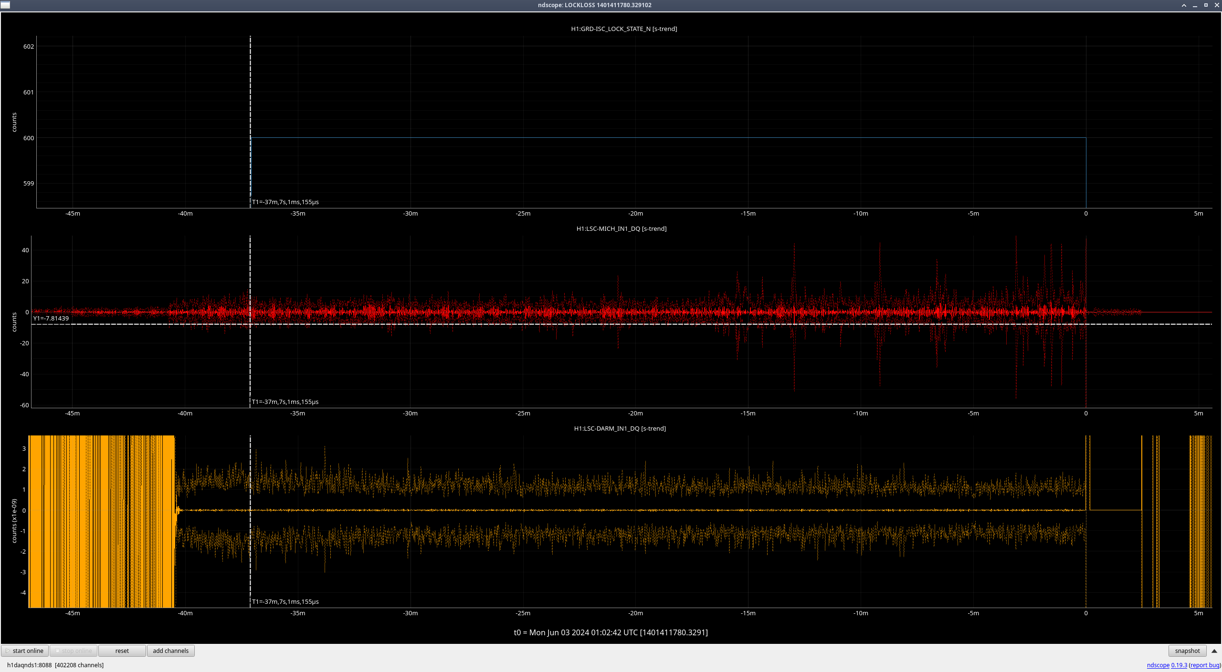Select the Y1=-7.81439 horizontal cursor label
Image resolution: width=1222 pixels, height=672 pixels.
pos(51,318)
